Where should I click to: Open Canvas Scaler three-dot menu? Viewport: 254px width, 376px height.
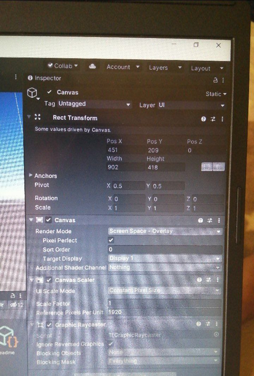[218, 280]
